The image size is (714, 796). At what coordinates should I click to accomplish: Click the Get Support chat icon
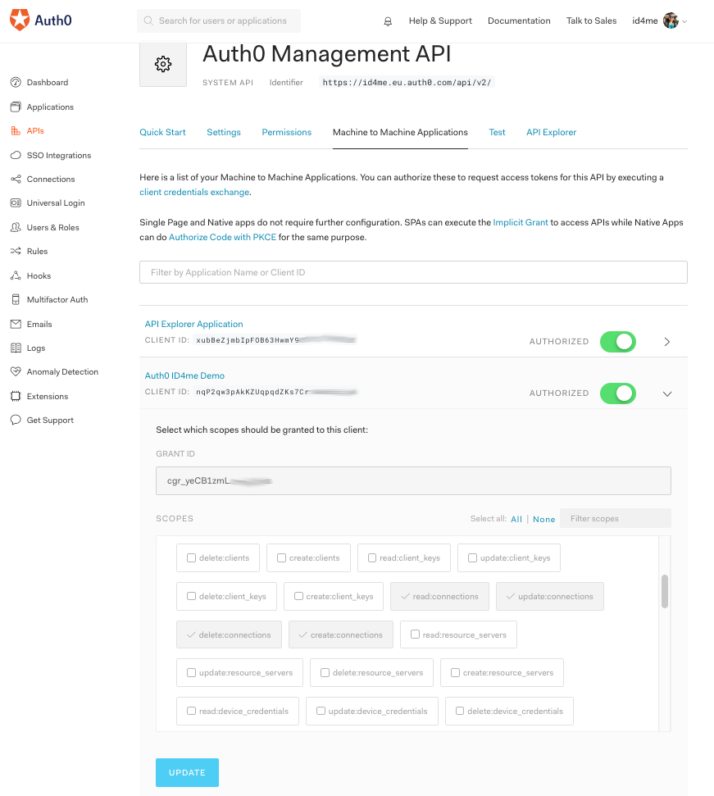[16, 420]
